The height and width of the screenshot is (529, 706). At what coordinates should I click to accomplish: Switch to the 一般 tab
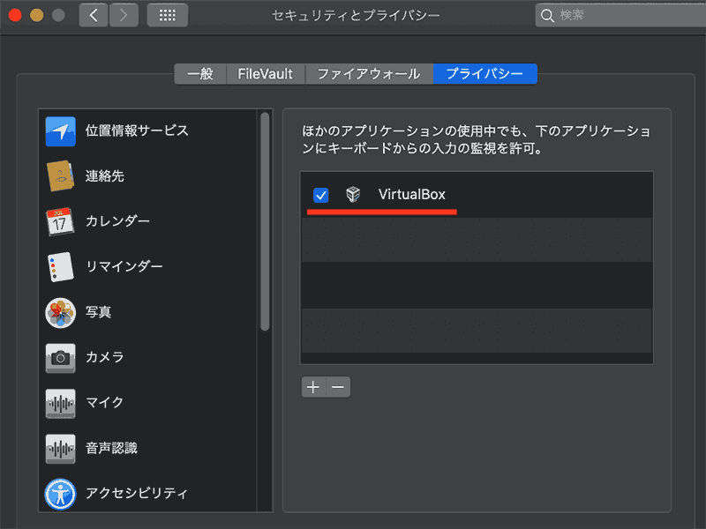click(200, 74)
